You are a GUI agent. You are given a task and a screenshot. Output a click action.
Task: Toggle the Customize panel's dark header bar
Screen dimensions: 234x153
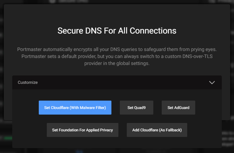117,82
